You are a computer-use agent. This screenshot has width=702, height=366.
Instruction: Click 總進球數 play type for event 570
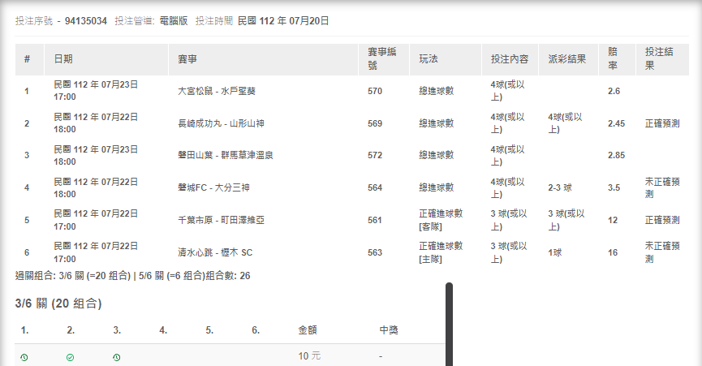click(437, 91)
